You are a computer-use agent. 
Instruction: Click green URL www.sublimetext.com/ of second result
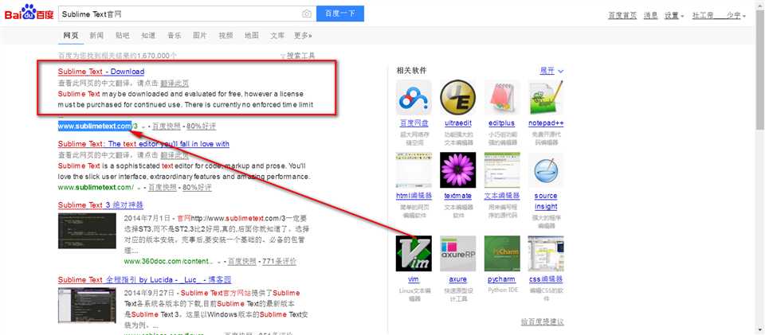[96, 188]
